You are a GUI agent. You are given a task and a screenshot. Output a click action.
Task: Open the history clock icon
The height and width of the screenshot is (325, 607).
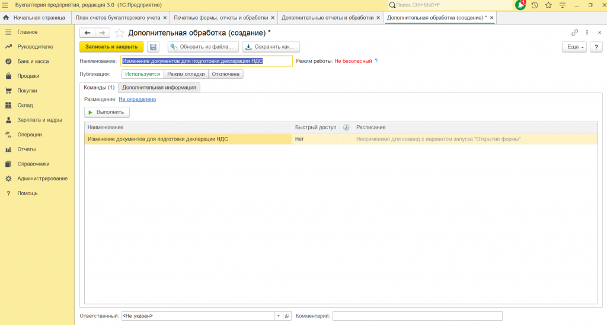535,5
